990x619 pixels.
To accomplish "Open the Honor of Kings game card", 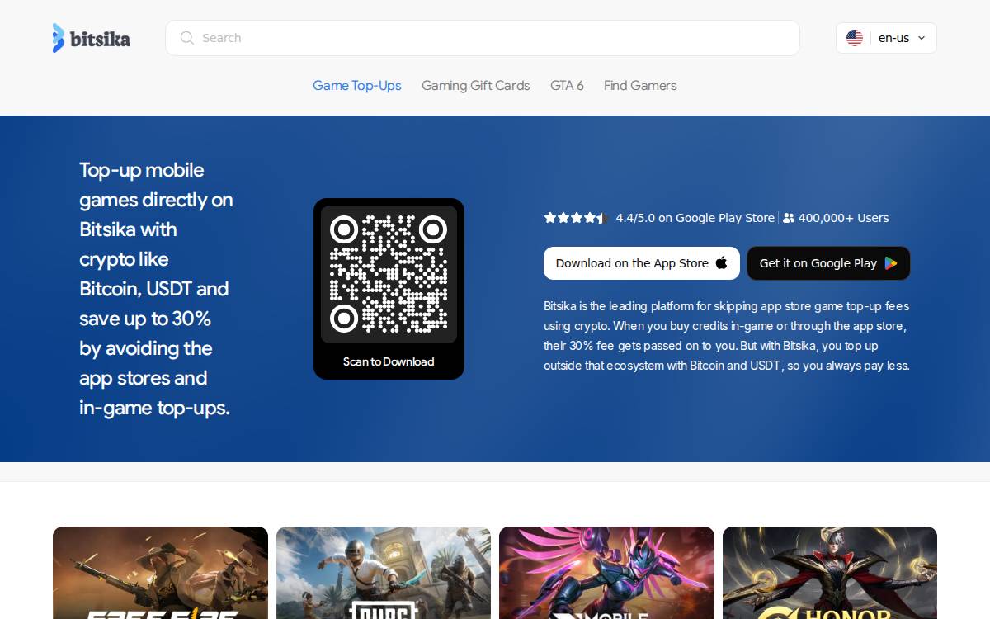I will point(830,573).
